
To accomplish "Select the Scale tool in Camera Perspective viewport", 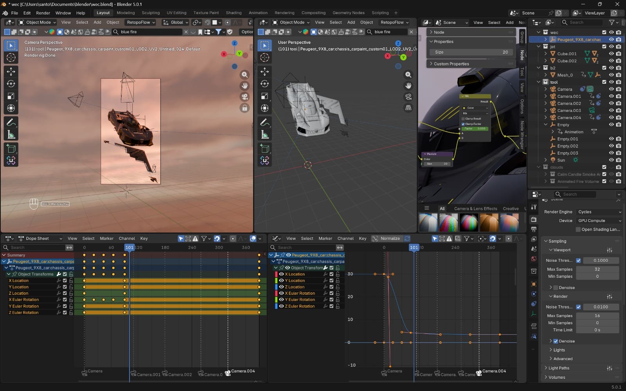I will pyautogui.click(x=11, y=96).
